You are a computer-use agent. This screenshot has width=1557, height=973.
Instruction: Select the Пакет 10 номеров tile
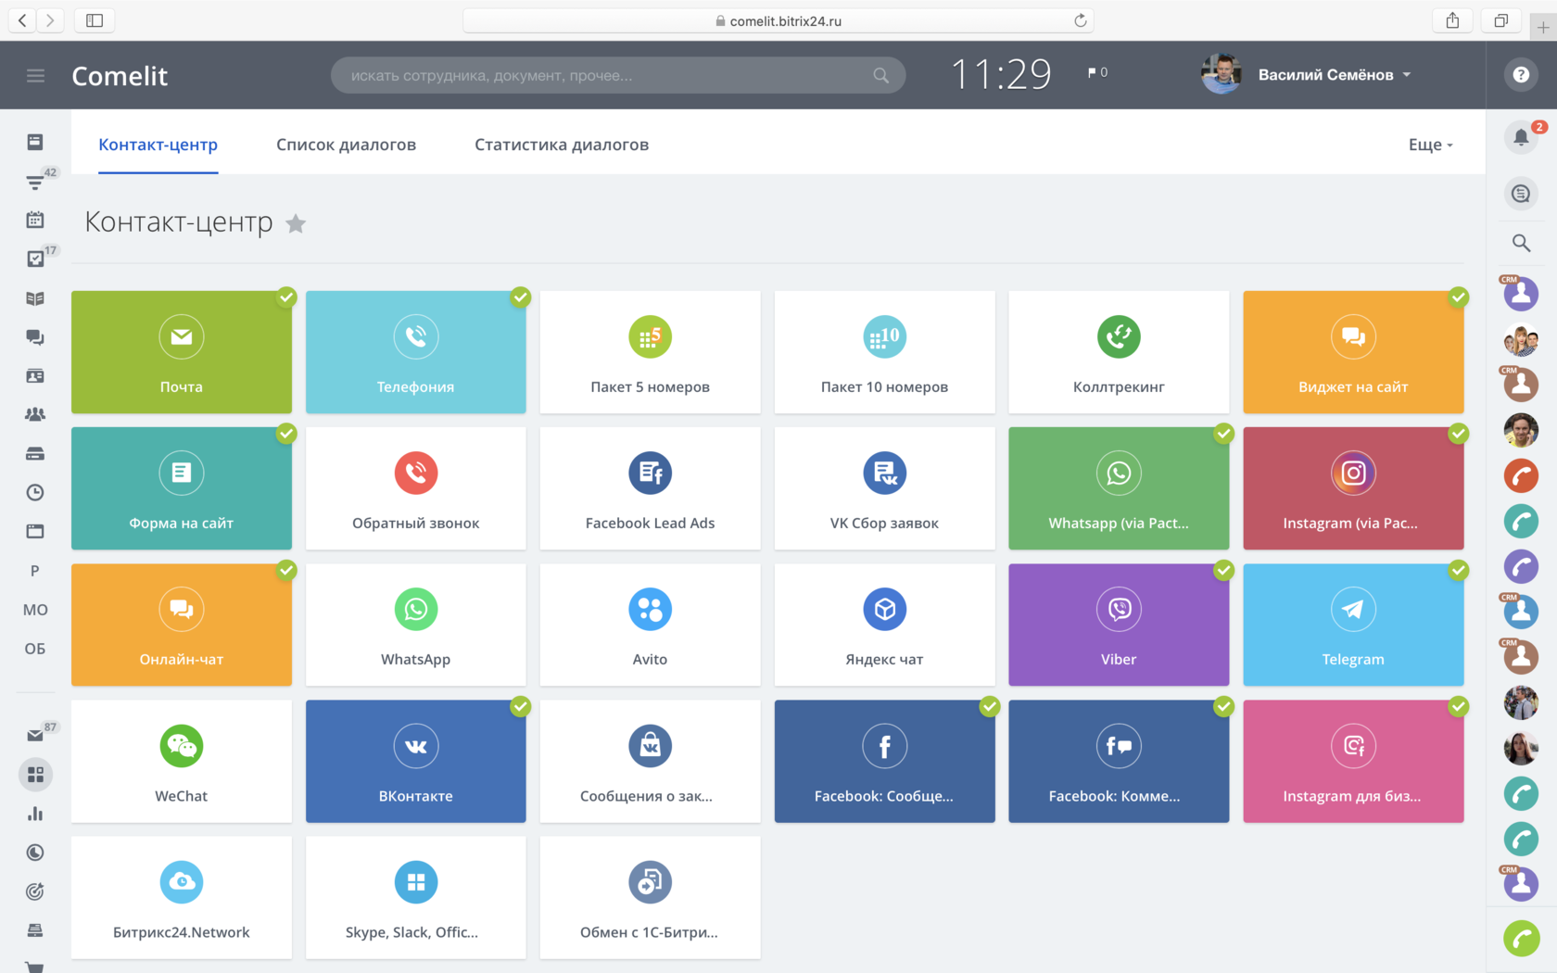(885, 352)
